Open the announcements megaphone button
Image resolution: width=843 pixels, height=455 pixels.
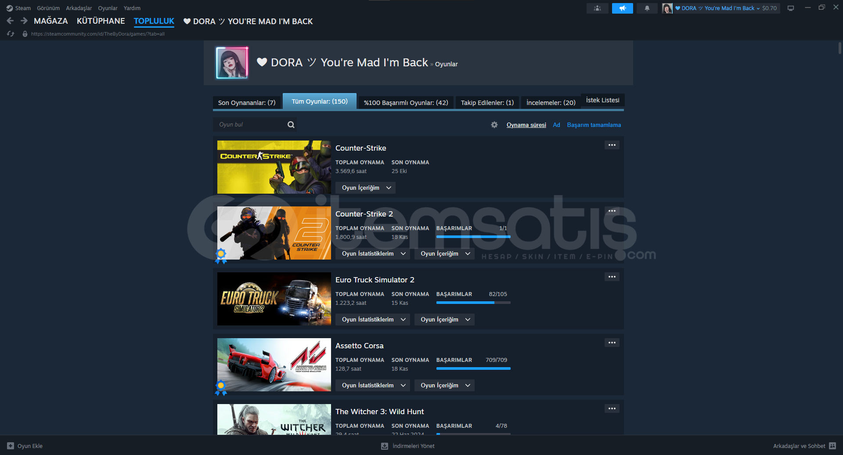click(x=622, y=8)
